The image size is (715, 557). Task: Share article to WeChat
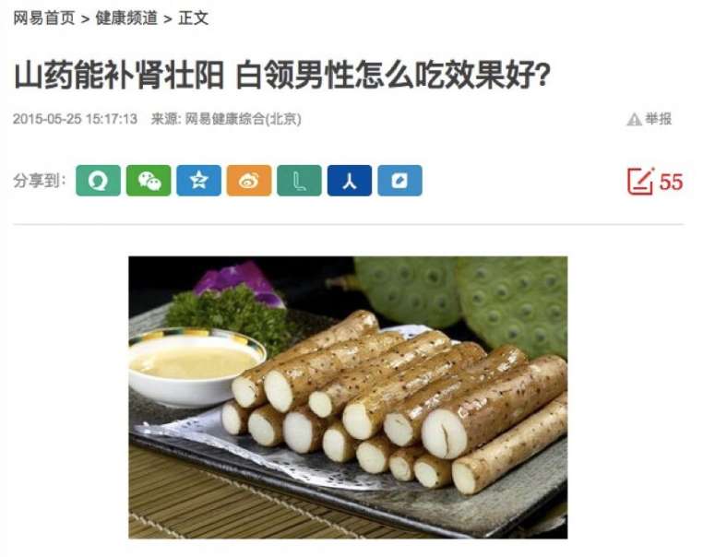coord(149,181)
